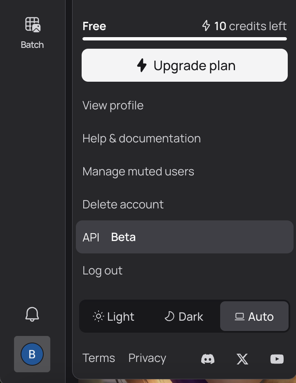The height and width of the screenshot is (383, 296).
Task: Switch theme to Dark mode
Action: tap(184, 317)
